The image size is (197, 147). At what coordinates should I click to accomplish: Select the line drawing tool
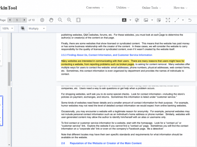[177, 20]
